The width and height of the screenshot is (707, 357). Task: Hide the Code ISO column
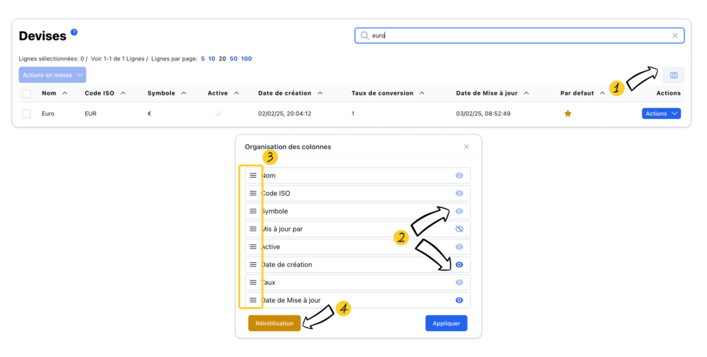tap(459, 194)
